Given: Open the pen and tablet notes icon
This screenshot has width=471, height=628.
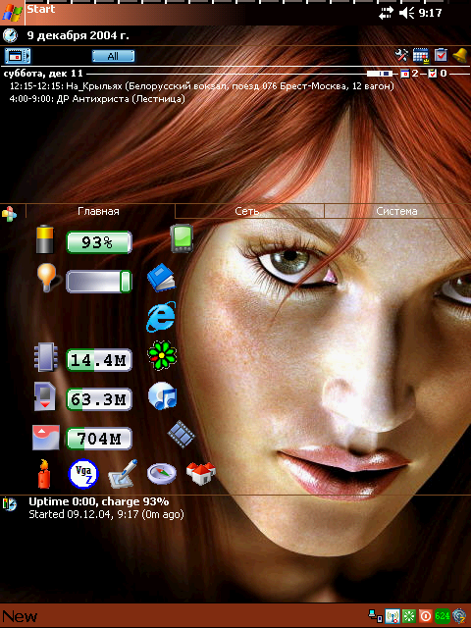Looking at the screenshot, I should [123, 474].
